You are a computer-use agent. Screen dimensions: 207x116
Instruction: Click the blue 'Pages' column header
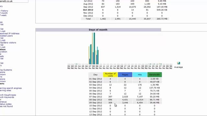coord(125,74)
